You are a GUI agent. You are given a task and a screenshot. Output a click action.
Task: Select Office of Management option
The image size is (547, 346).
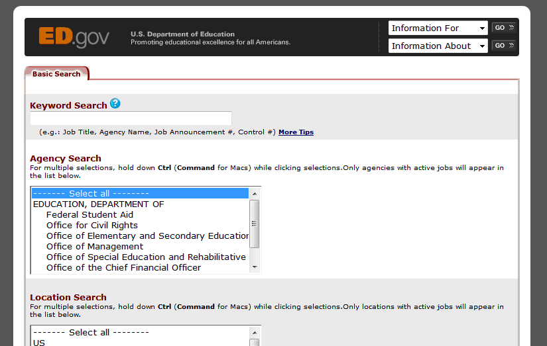pyautogui.click(x=95, y=247)
